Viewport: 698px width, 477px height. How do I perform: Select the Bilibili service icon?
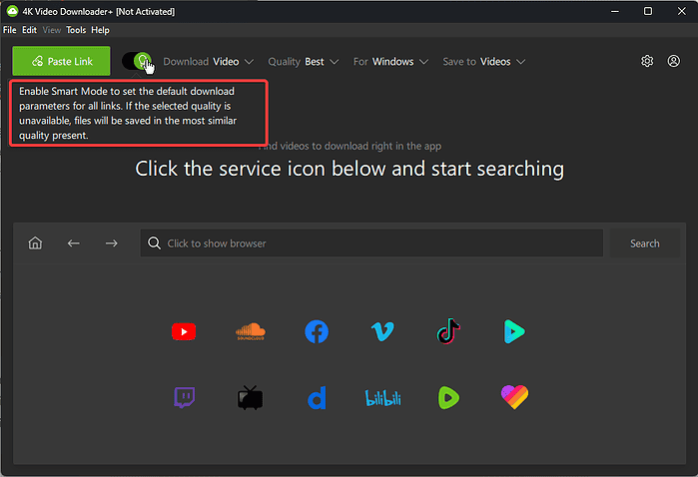[382, 398]
